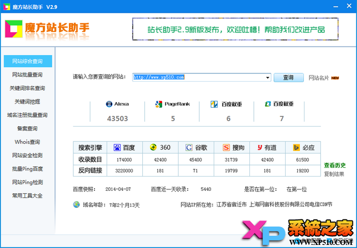Click the 有道 Youdao icon
This screenshot has height=248, width=357.
click(260, 147)
